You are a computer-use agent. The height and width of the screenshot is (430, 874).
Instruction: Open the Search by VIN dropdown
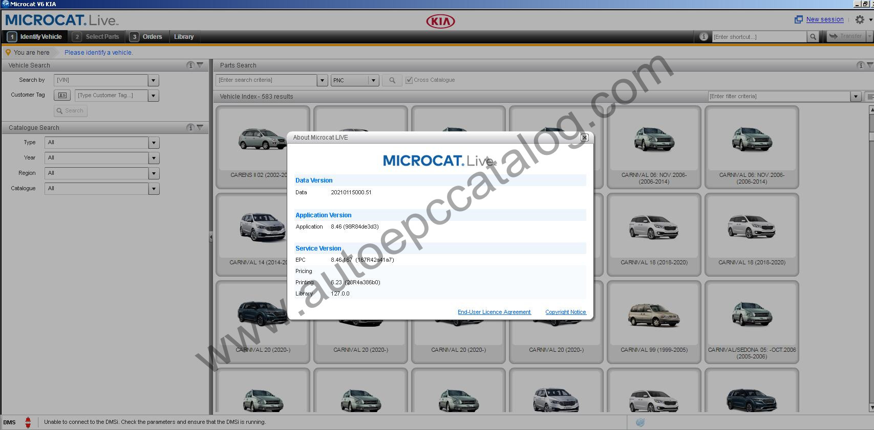click(x=153, y=80)
